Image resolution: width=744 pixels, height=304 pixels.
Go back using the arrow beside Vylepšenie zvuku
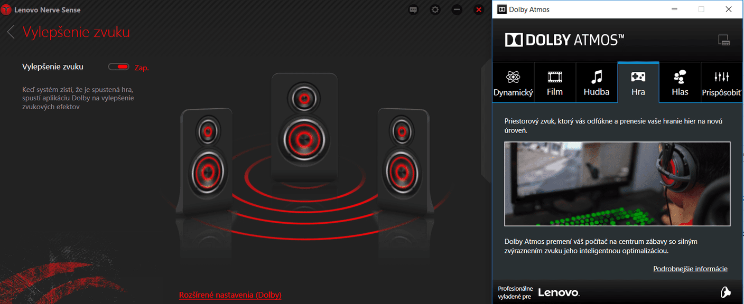(x=11, y=32)
